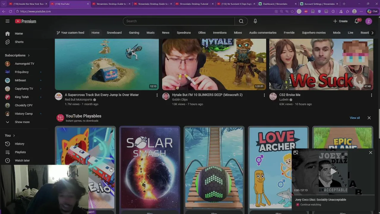The image size is (380, 214).
Task: Start voice search with the microphone
Action: pyautogui.click(x=255, y=21)
